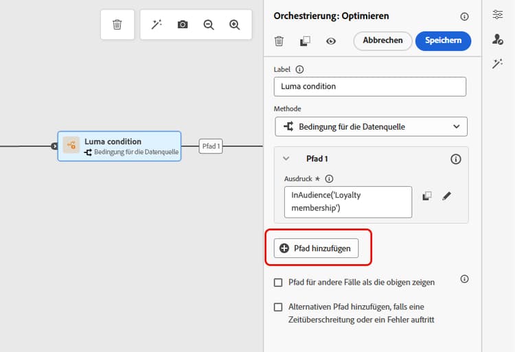Collapse the Pfad 1 section chevron
The height and width of the screenshot is (352, 515).
tap(286, 159)
